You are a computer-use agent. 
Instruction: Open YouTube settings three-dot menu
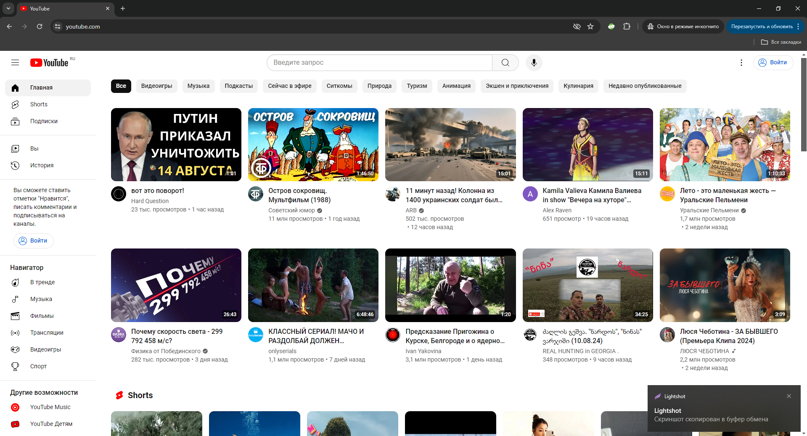pos(741,63)
